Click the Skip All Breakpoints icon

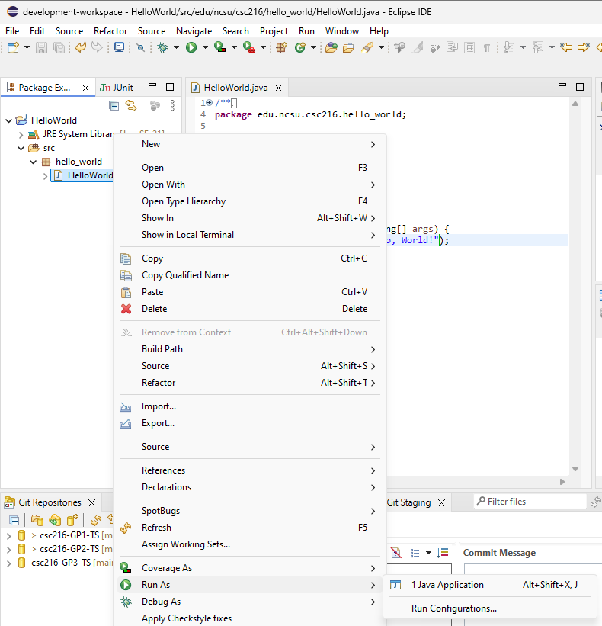[140, 48]
